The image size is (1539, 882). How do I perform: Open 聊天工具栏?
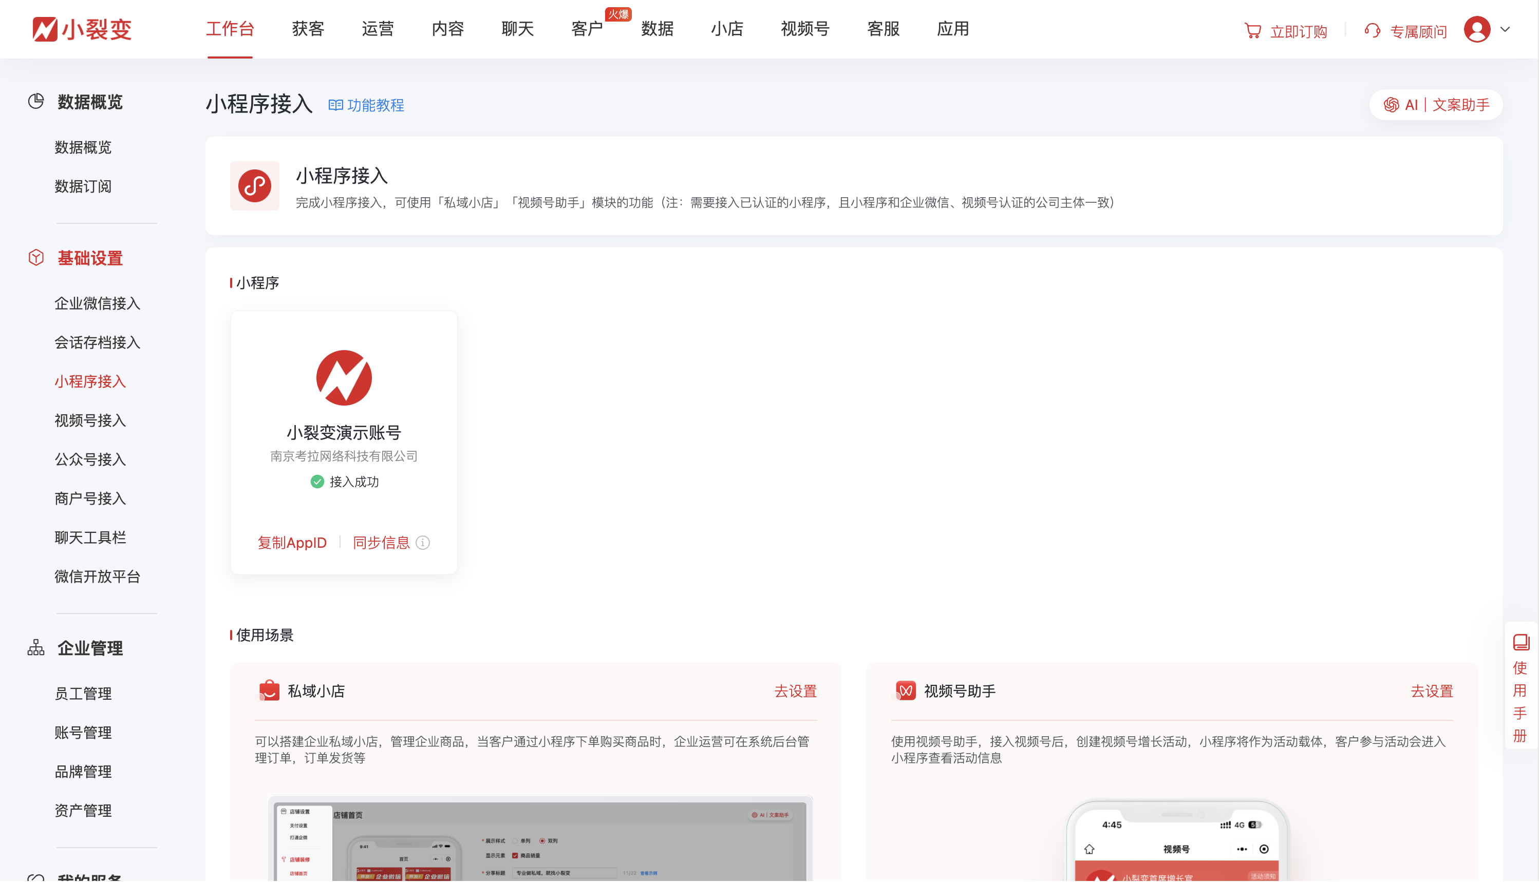pos(90,538)
